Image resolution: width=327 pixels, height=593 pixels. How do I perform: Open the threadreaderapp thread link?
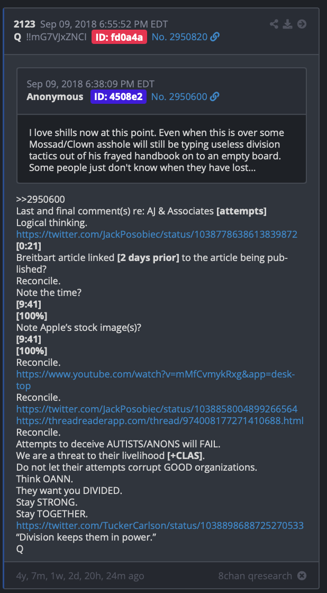coord(160,421)
